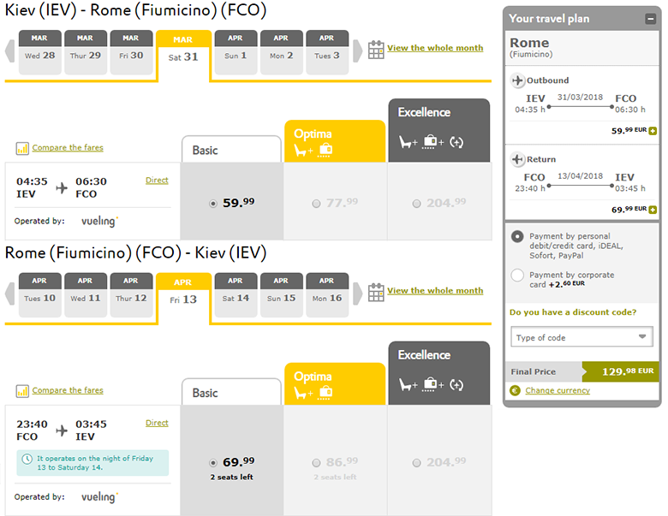The image size is (668, 516).
Task: Select the outbound Excellence fare 204.99
Action: [x=416, y=204]
